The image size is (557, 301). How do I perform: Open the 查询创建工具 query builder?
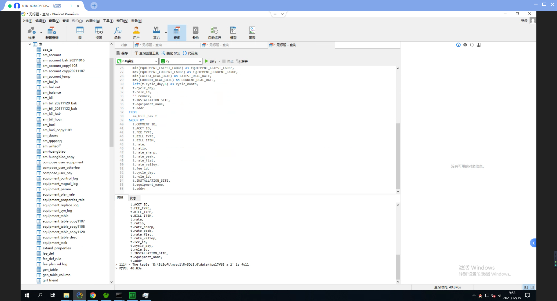tap(146, 53)
